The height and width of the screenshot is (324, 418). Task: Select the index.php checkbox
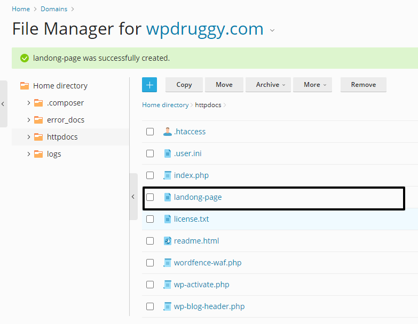coord(150,175)
